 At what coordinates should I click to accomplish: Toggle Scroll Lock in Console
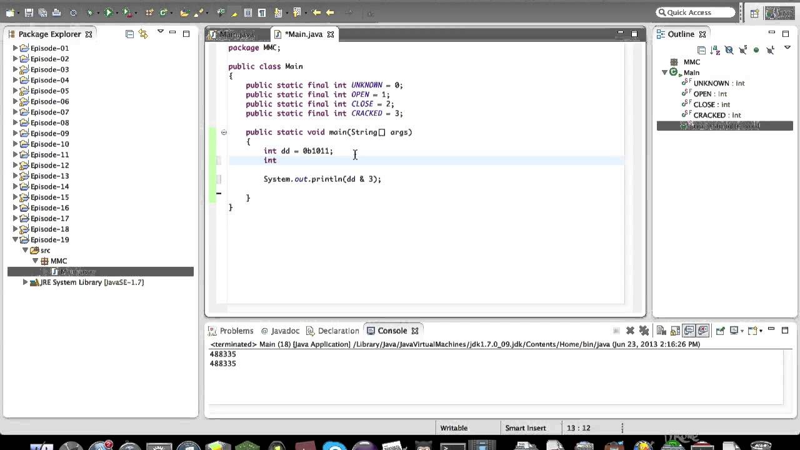tap(675, 331)
